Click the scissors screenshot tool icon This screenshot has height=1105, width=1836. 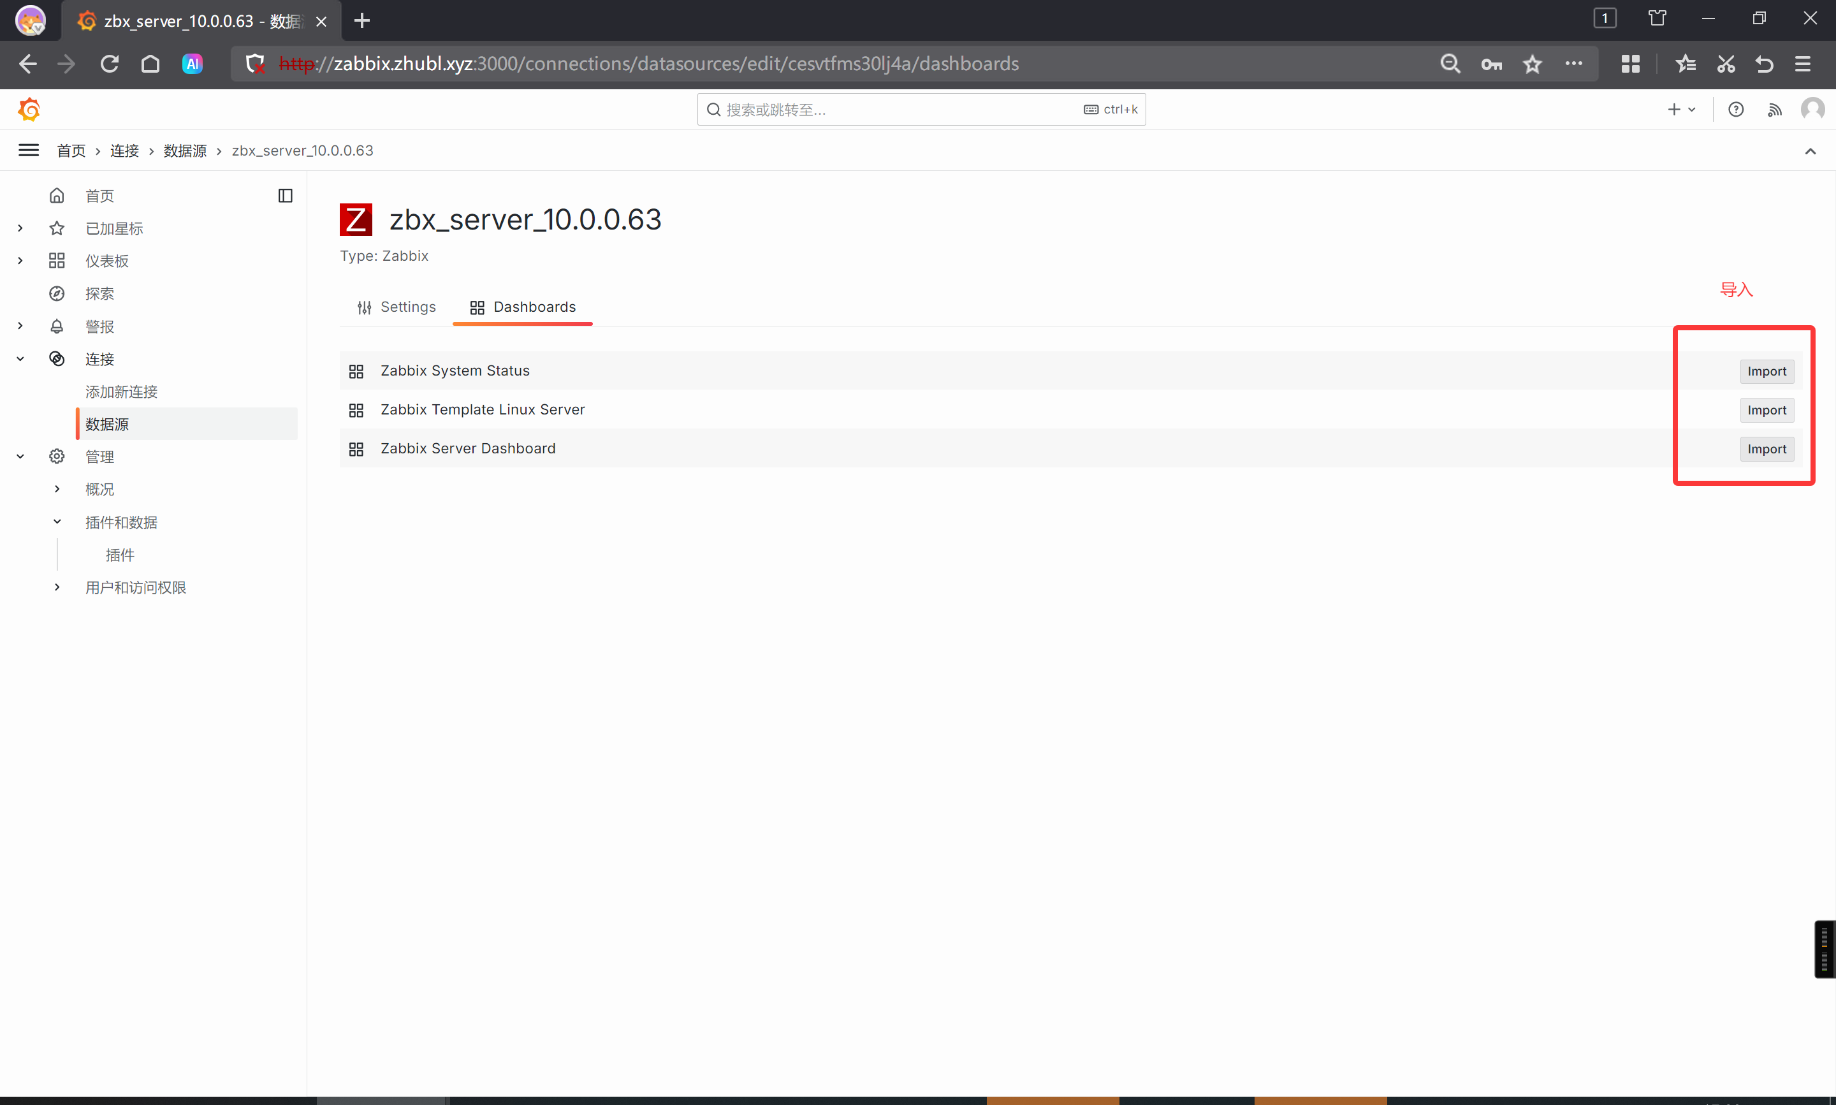tap(1726, 64)
